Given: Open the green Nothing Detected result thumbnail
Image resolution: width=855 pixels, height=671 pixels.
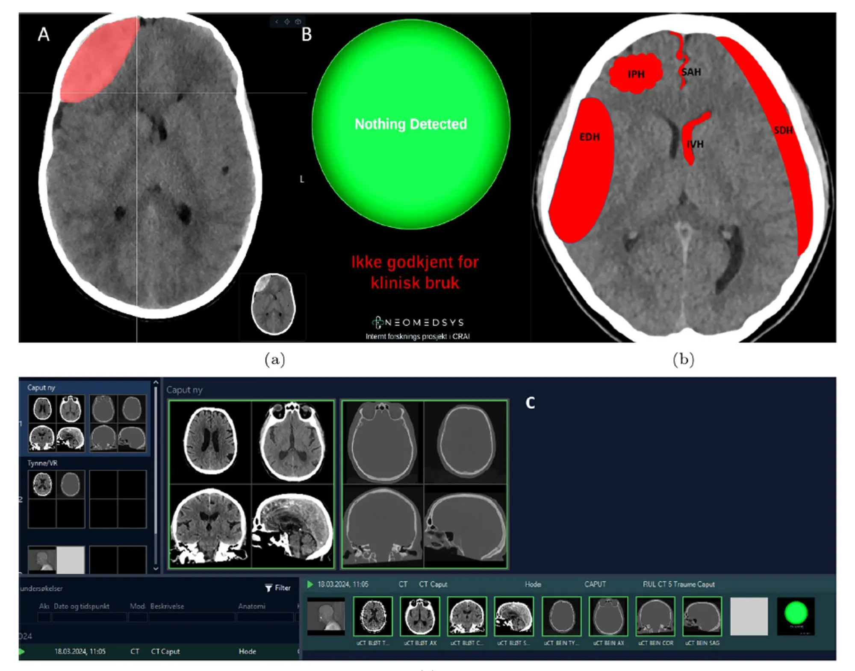Looking at the screenshot, I should click(x=796, y=616).
